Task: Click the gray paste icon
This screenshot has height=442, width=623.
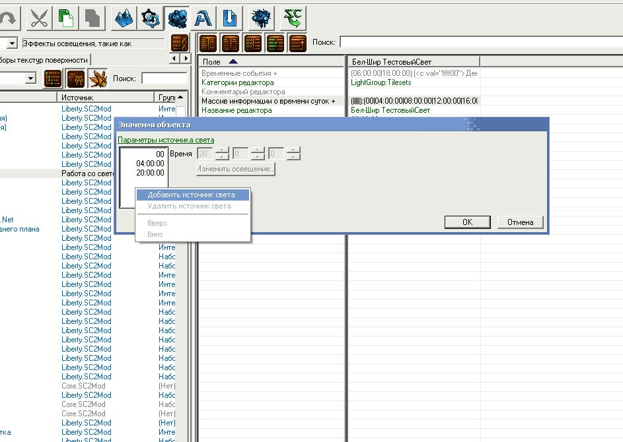Action: tap(92, 18)
